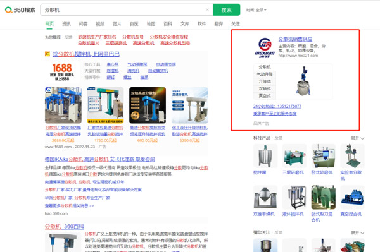Click the muxuan brand logo

(x=265, y=48)
